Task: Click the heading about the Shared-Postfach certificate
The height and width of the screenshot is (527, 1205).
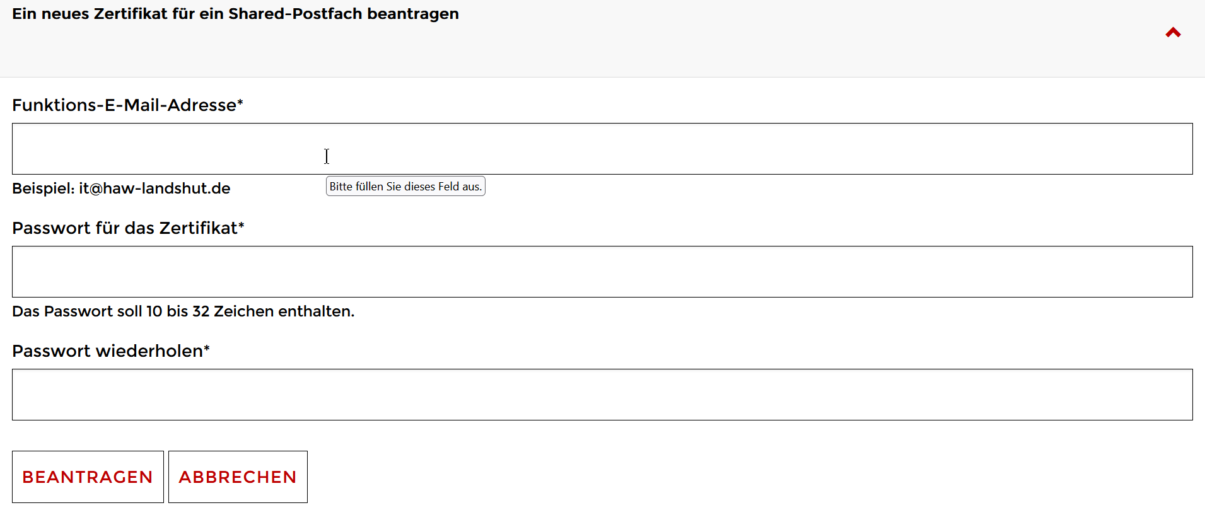Action: pyautogui.click(x=235, y=14)
